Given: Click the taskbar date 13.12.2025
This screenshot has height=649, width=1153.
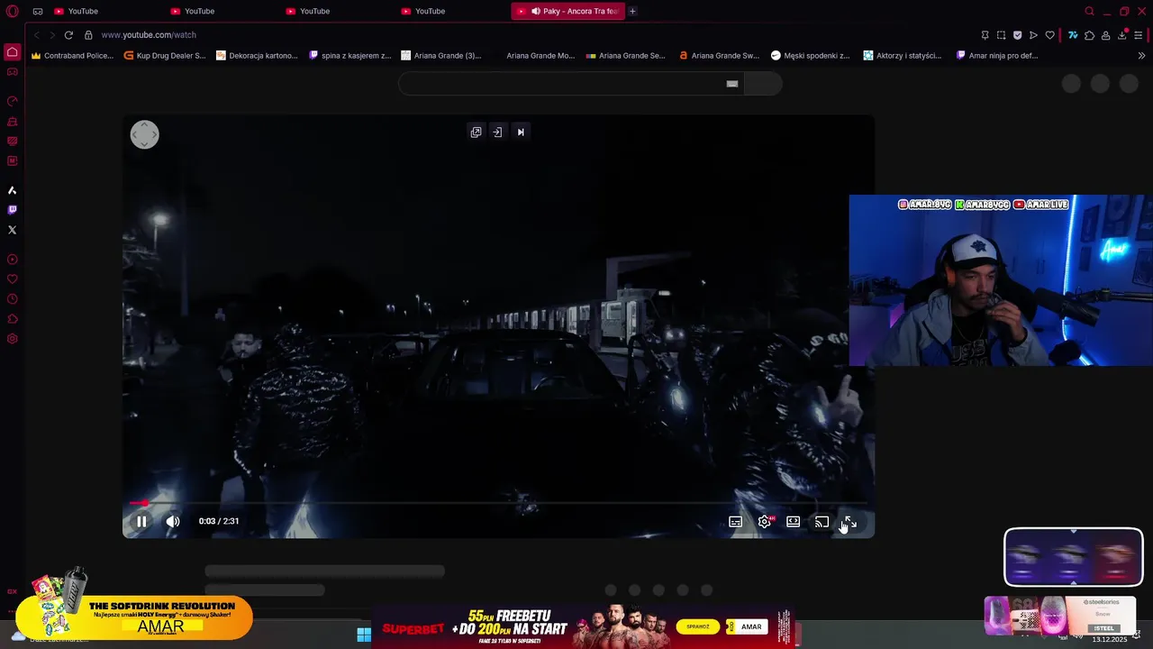Looking at the screenshot, I should pyautogui.click(x=1110, y=639).
